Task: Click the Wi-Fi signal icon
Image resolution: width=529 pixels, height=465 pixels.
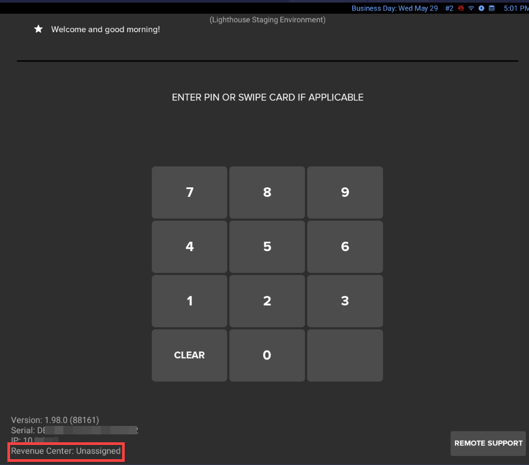Action: [471, 8]
